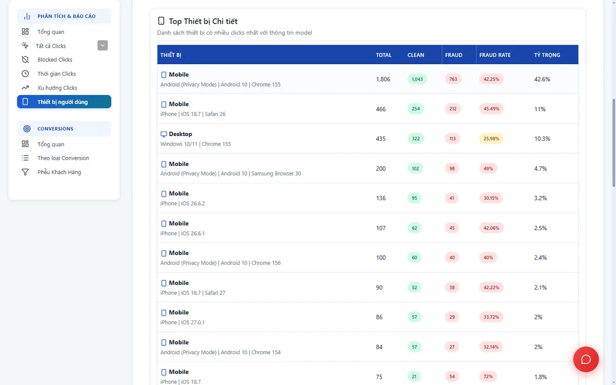
Task: Click the Conversions section header
Action: 64,129
